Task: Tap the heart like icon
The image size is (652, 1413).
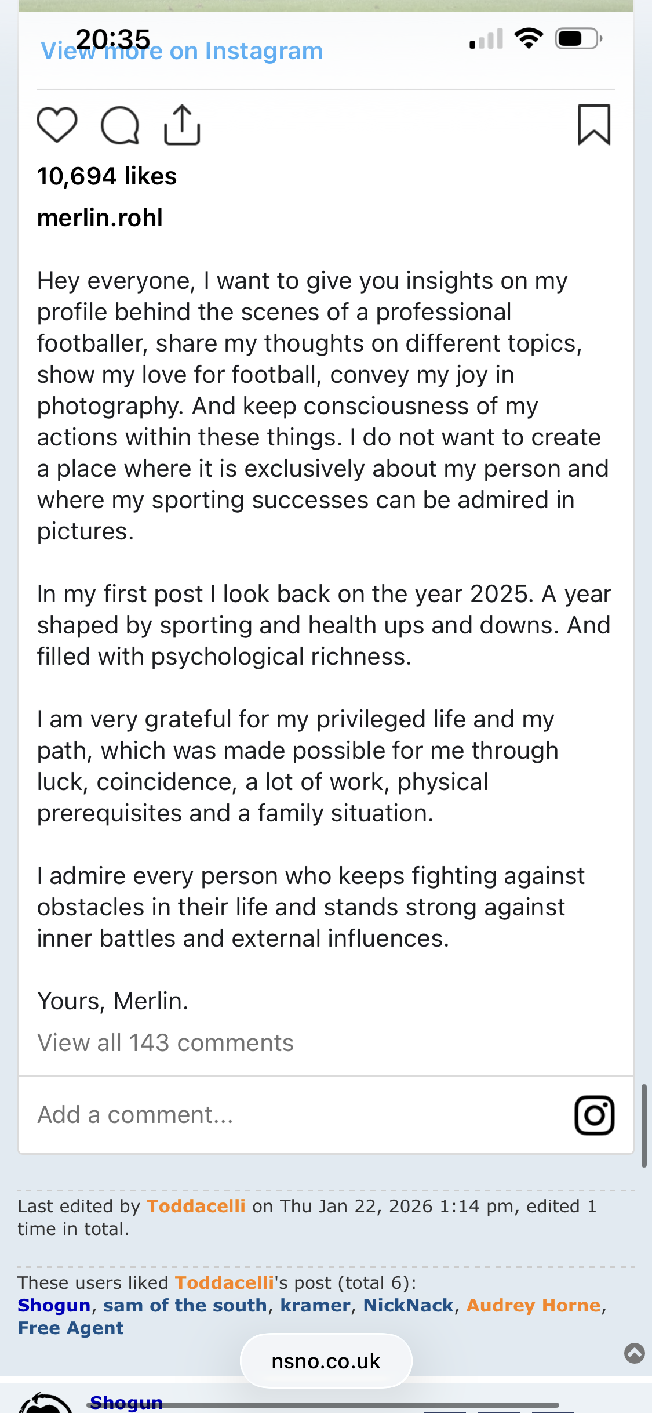Action: pos(57,125)
